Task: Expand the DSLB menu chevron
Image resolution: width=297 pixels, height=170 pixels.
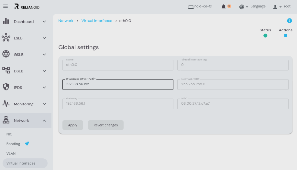Action: click(44, 71)
